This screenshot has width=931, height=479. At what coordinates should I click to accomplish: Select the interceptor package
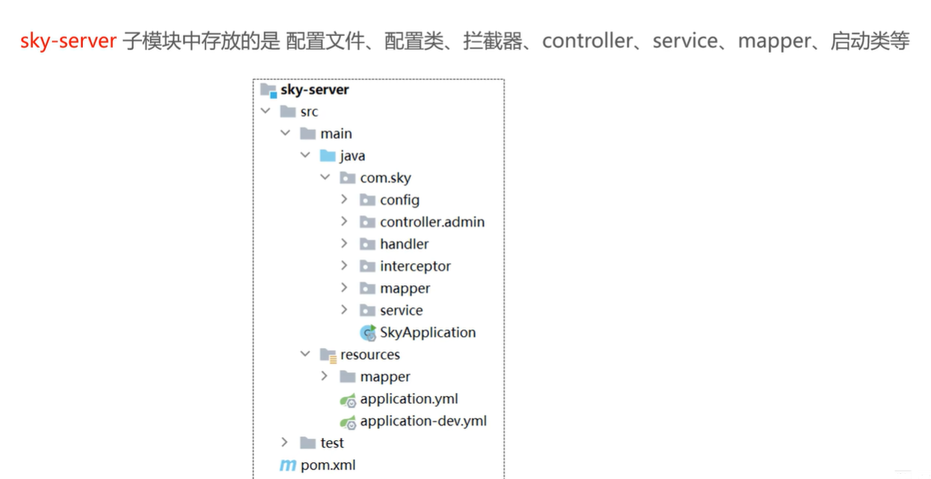click(415, 266)
